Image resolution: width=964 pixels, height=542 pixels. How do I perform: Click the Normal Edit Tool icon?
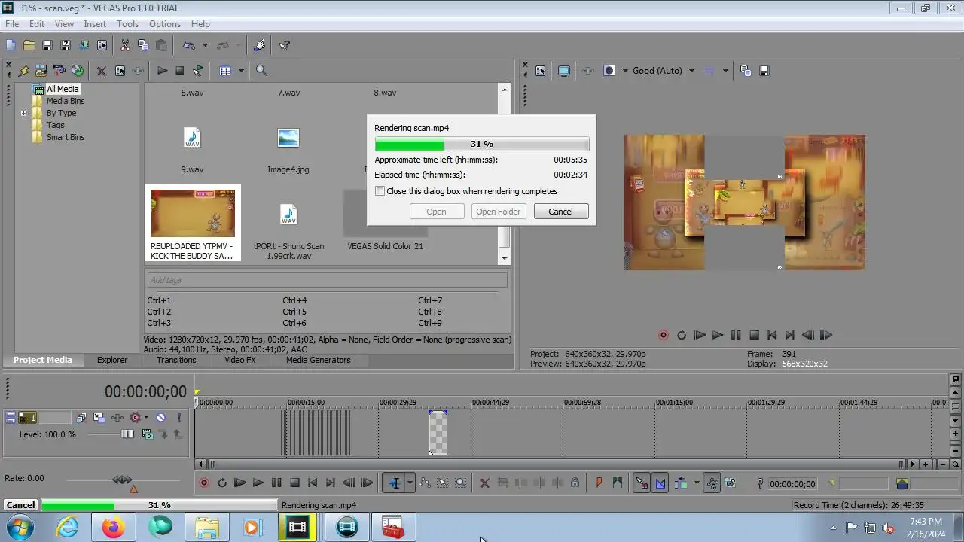[395, 483]
